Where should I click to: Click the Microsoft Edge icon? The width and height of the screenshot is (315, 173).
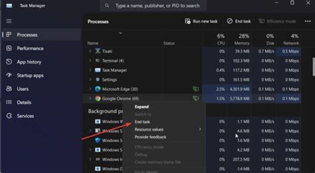(98, 89)
